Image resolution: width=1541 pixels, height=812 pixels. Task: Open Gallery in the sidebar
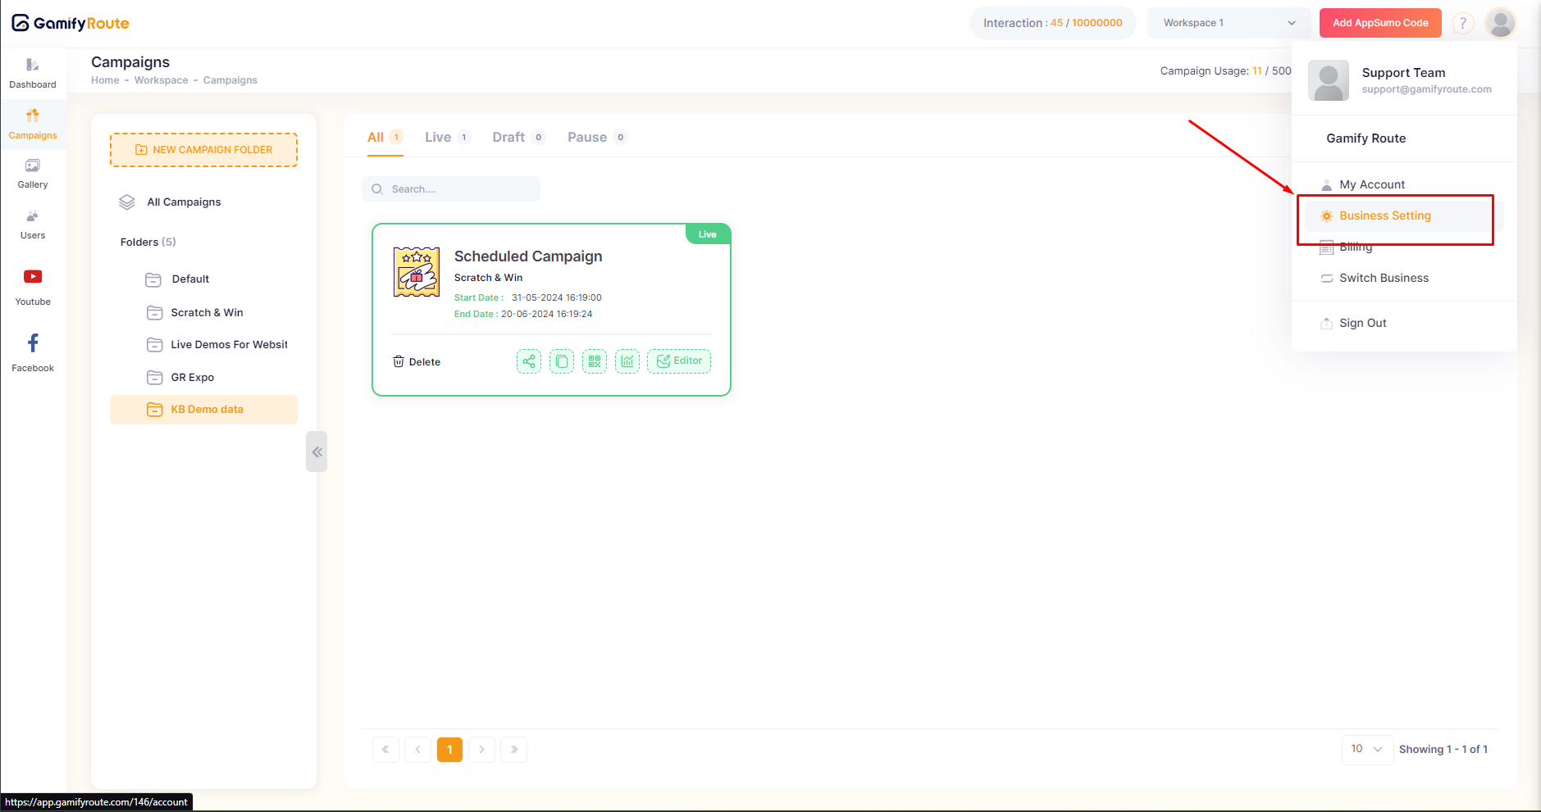point(33,174)
